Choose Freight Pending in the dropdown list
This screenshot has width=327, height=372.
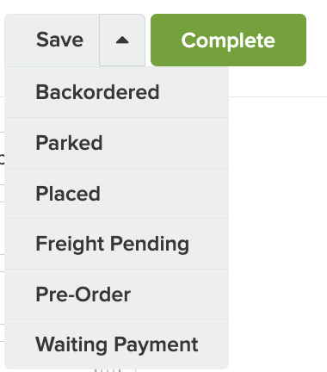click(116, 244)
